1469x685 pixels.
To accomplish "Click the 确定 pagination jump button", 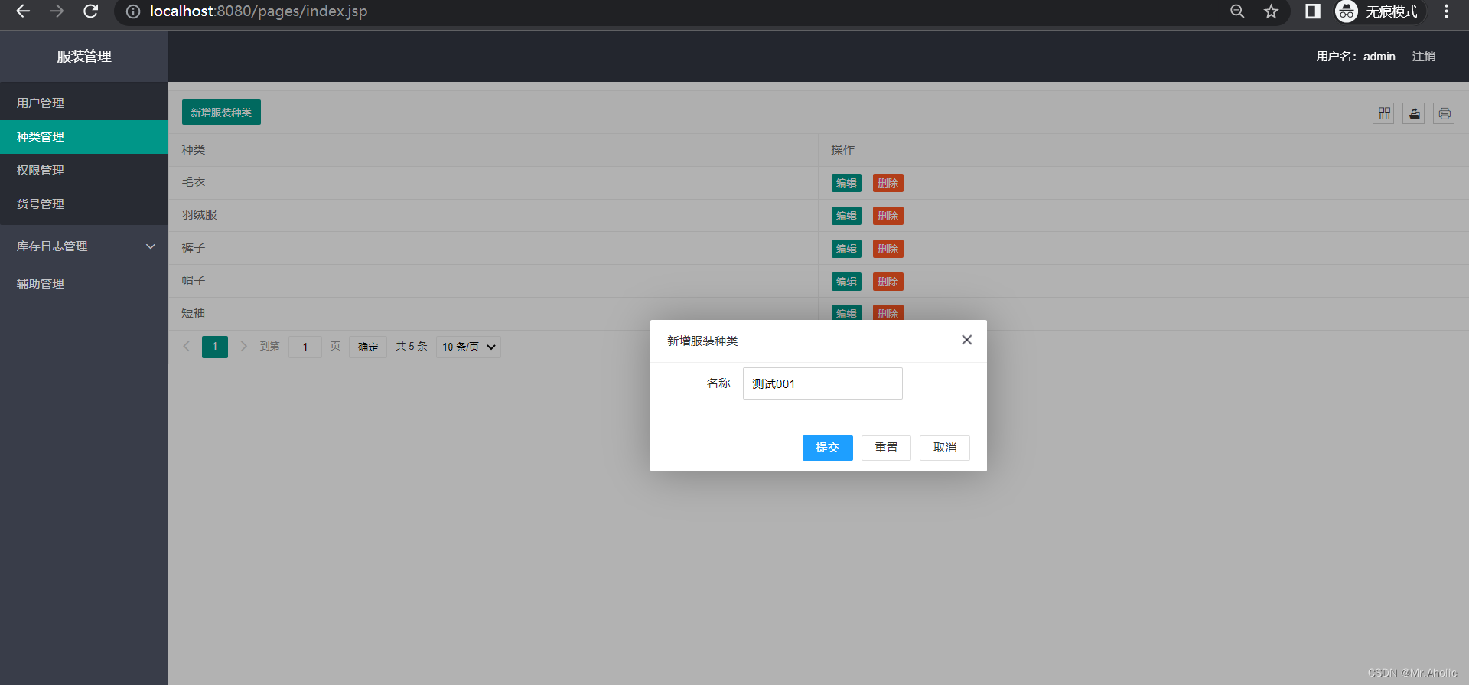I will click(x=368, y=347).
